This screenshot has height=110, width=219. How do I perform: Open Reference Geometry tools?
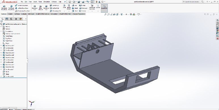click(x=92, y=7)
